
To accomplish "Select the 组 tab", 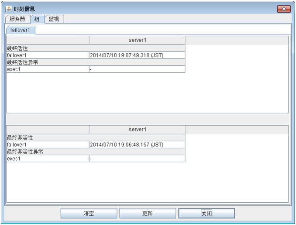I will [37, 19].
